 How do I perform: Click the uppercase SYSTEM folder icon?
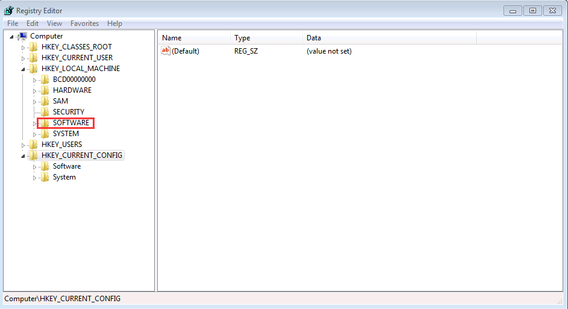tap(45, 134)
